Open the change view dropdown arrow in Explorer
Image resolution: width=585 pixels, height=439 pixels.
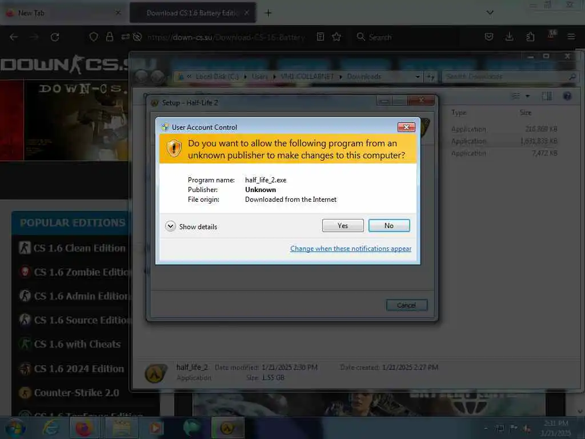pyautogui.click(x=527, y=96)
